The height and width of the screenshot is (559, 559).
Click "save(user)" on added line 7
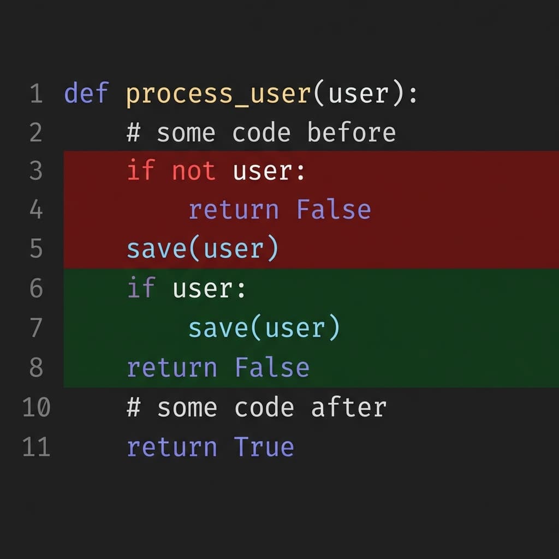[264, 328]
